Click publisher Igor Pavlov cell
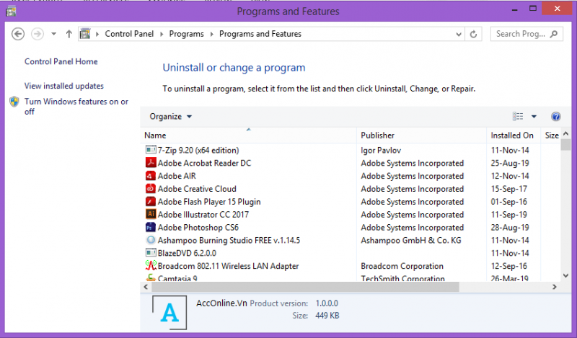Viewport: 577px width, 338px height. [381, 150]
